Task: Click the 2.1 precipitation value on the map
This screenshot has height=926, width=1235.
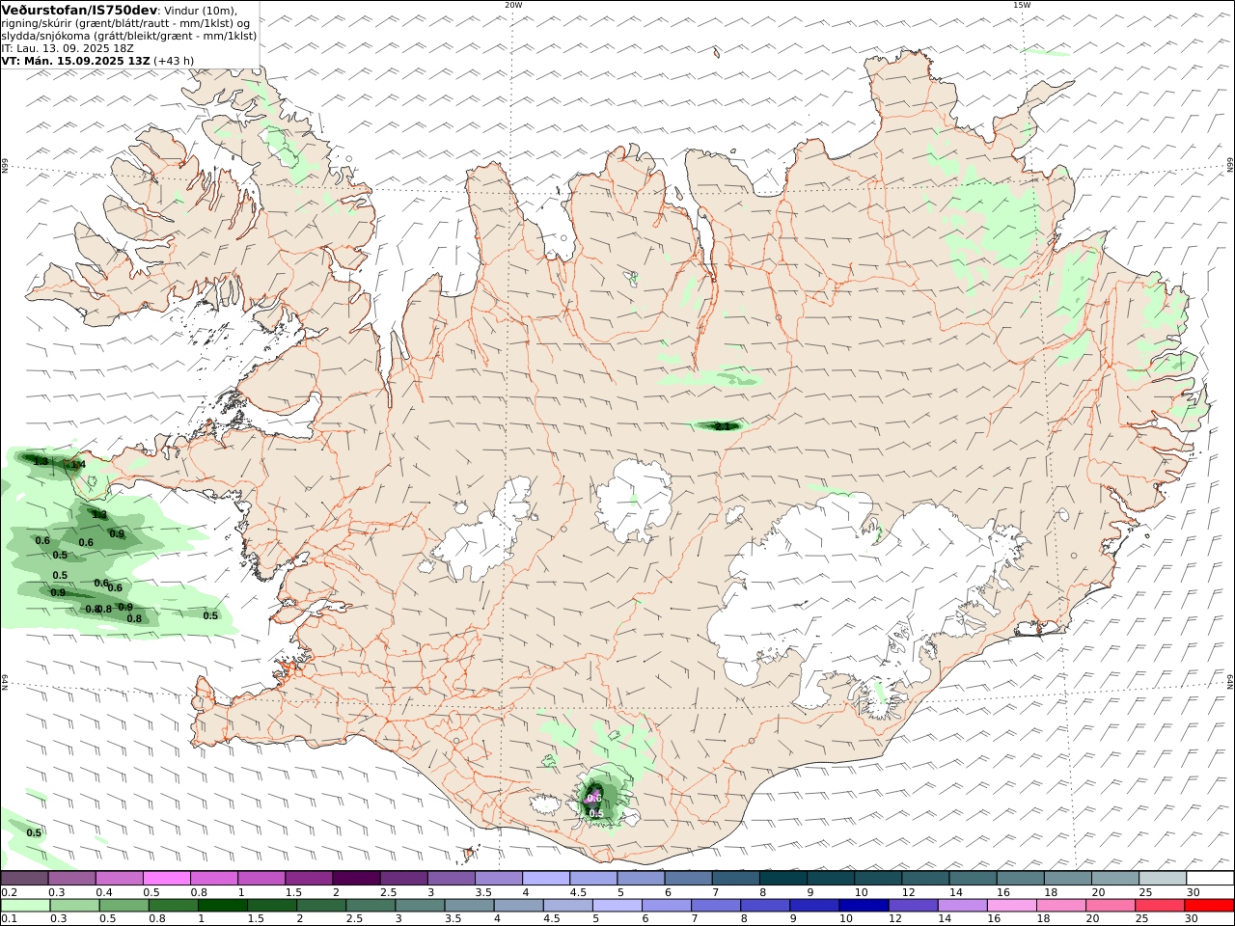Action: tap(721, 425)
